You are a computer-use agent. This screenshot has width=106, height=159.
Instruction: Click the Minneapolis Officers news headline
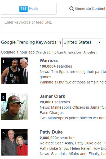pos(73,110)
